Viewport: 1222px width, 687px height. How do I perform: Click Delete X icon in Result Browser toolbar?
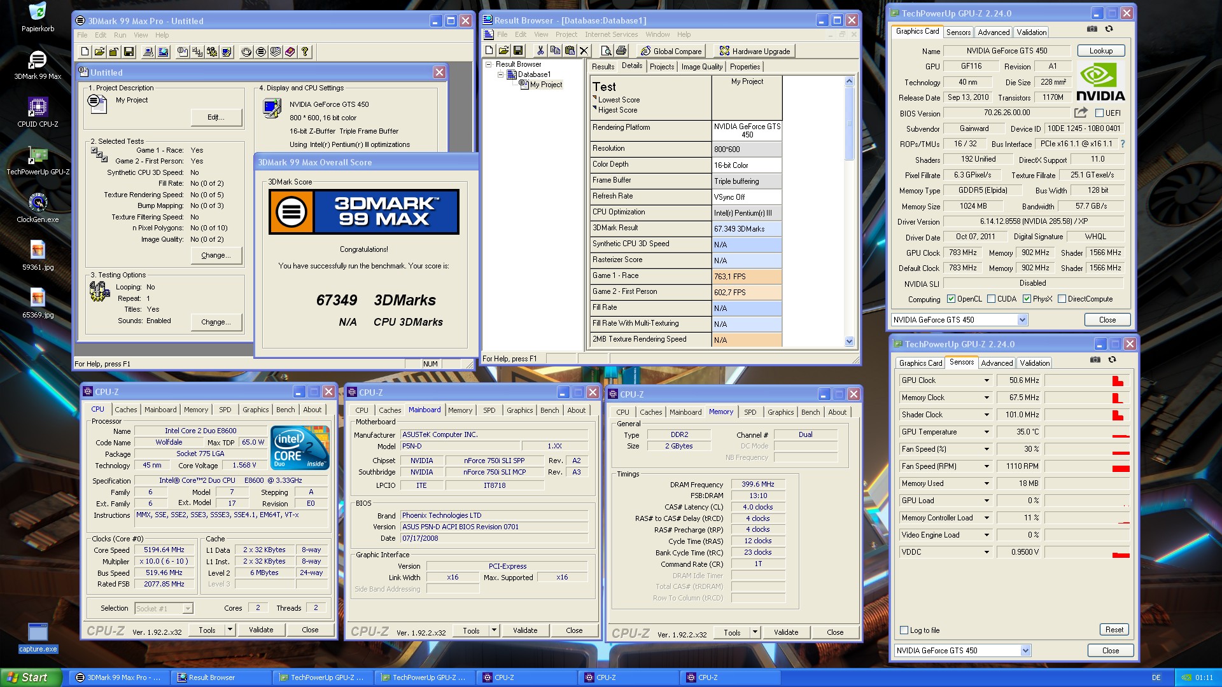pyautogui.click(x=584, y=51)
